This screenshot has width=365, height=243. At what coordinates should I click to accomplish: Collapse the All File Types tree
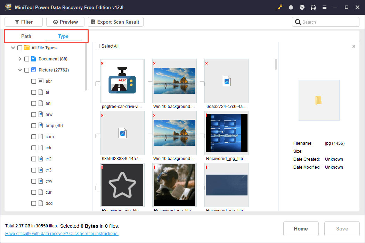click(13, 48)
